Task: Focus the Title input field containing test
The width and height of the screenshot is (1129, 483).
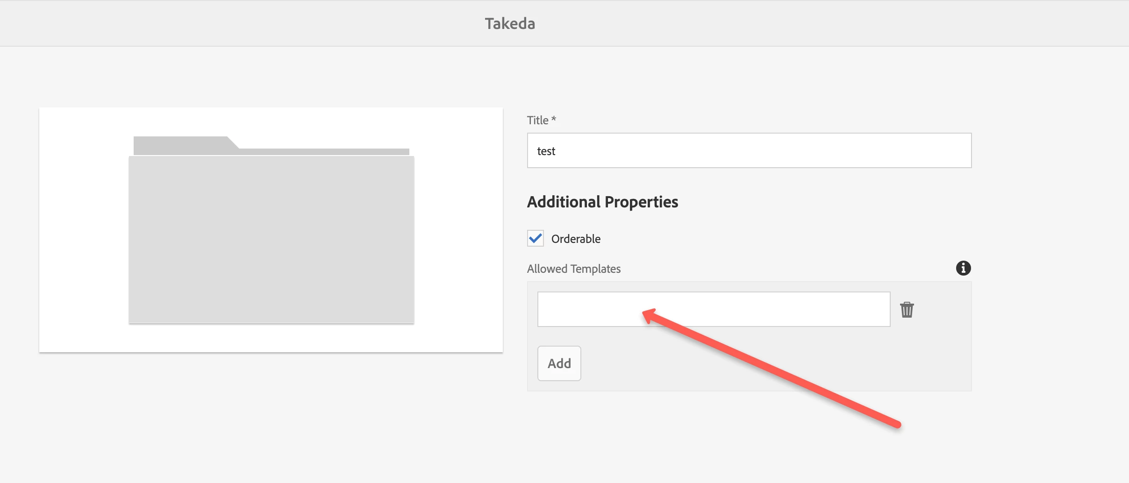Action: 749,150
